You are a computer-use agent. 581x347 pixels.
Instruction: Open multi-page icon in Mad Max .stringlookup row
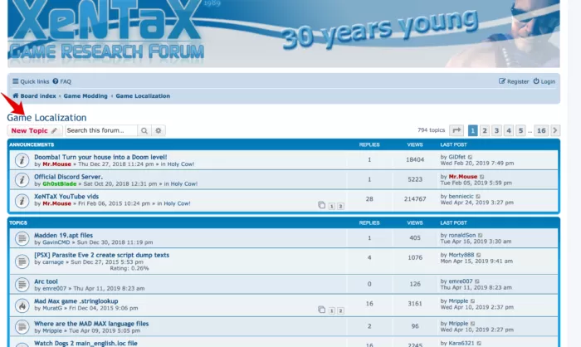[322, 310]
